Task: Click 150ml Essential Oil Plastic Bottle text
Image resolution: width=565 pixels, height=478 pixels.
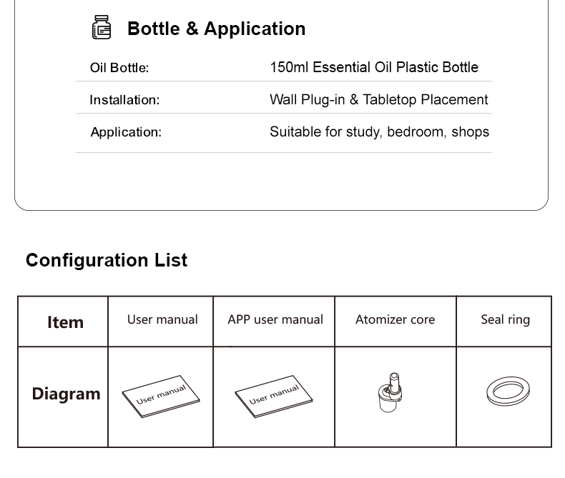Action: pos(374,67)
